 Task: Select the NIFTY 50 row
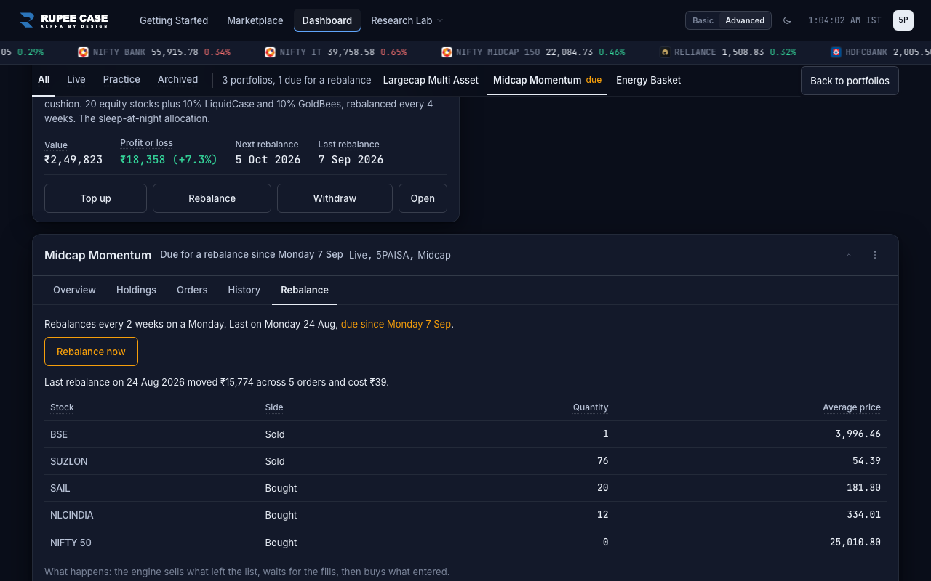(x=465, y=543)
